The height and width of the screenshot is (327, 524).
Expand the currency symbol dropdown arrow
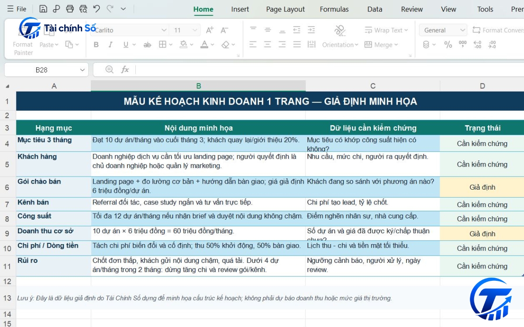(x=434, y=44)
